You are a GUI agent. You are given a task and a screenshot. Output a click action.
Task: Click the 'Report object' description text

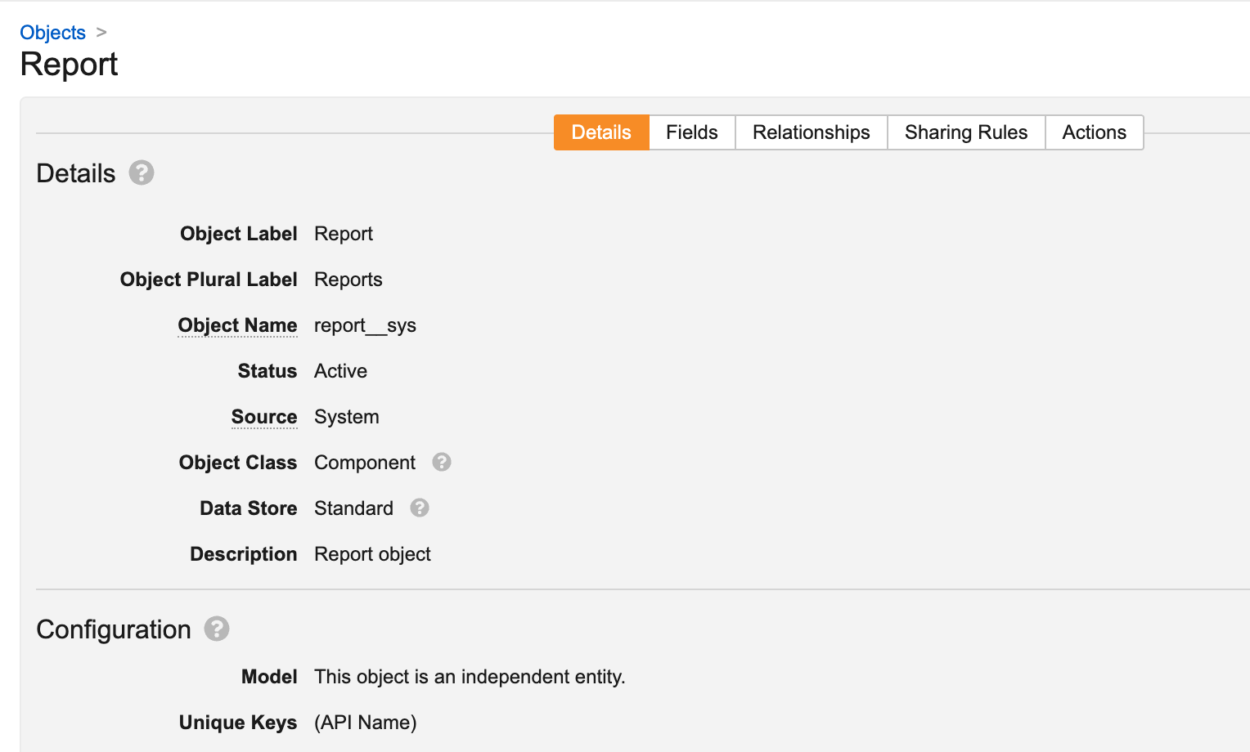372,554
